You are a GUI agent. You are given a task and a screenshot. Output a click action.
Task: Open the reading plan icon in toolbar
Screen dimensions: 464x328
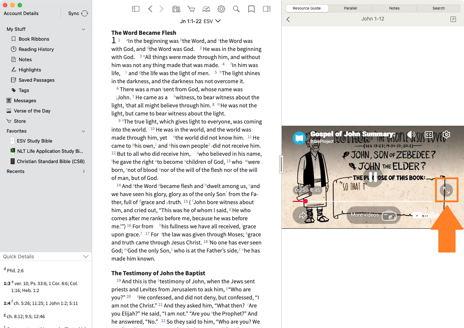tap(206, 9)
